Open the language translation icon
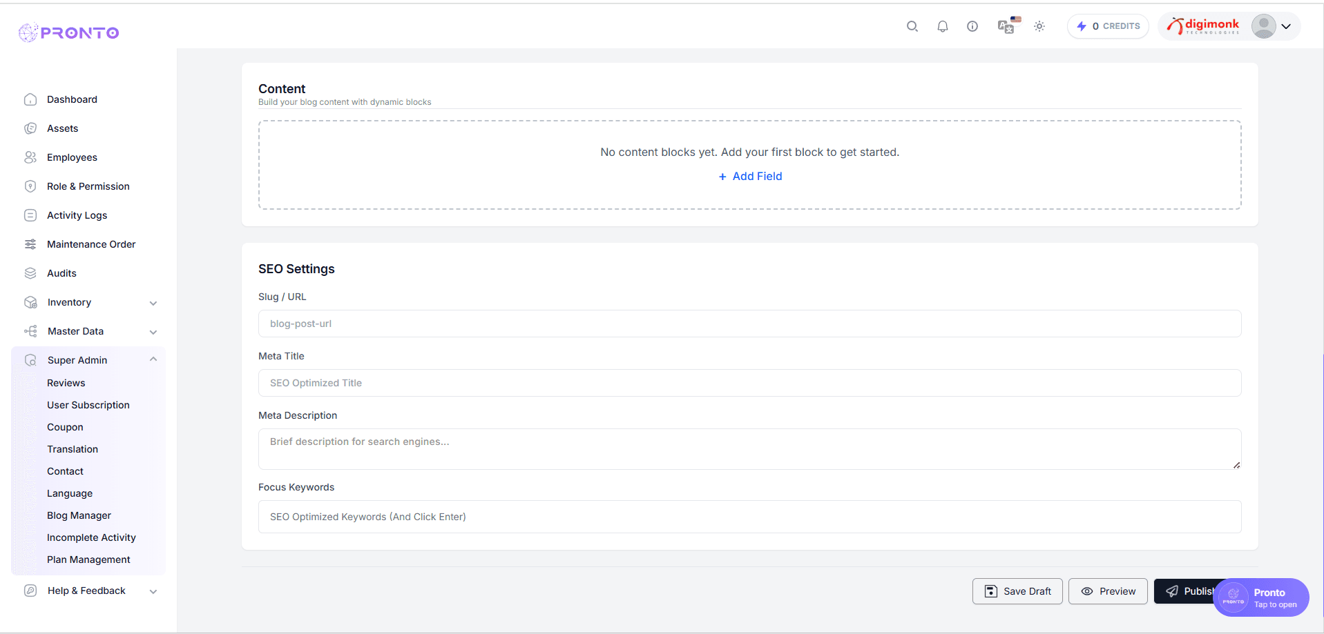Image resolution: width=1324 pixels, height=634 pixels. point(1006,26)
